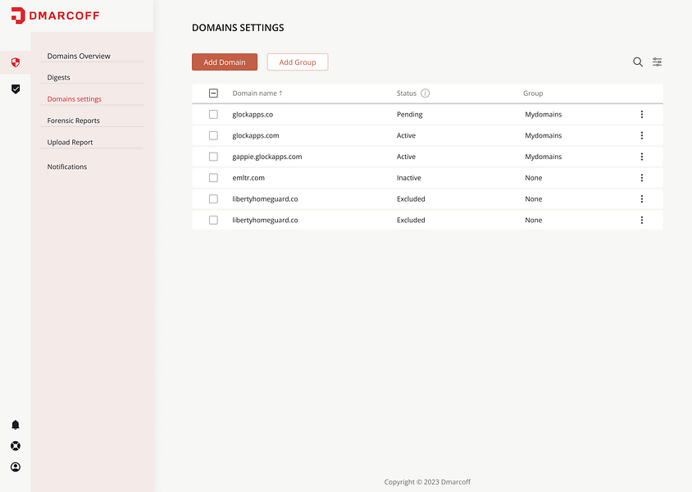Click the Pending status of glockapps.co

pos(410,114)
